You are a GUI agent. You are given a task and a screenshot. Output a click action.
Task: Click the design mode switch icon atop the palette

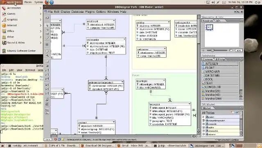47,18
